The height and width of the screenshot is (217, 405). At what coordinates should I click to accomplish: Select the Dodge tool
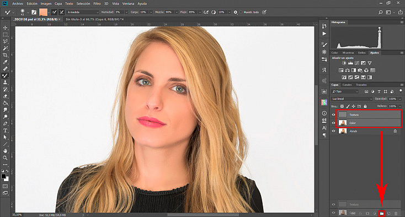click(x=5, y=117)
